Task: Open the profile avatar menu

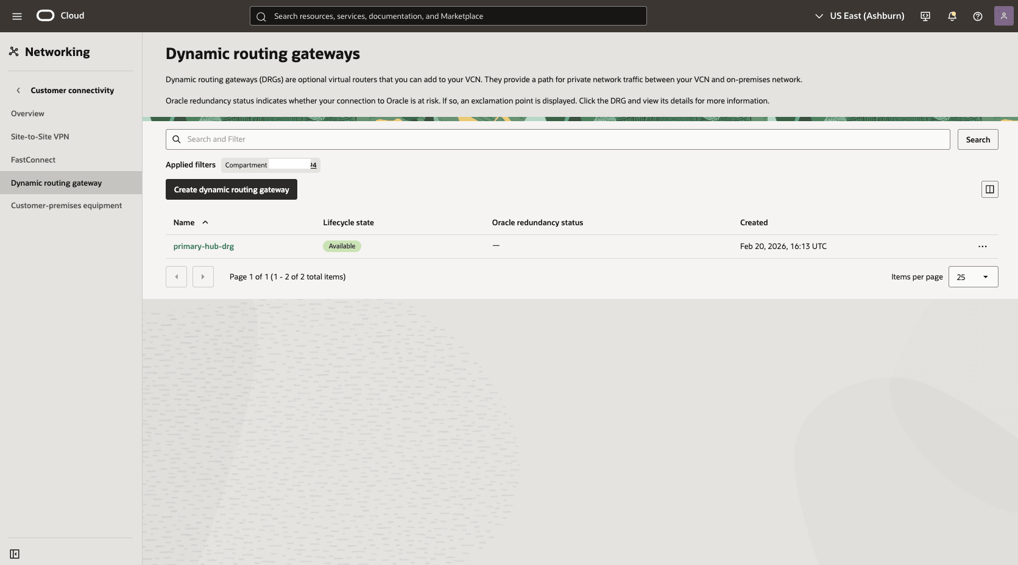Action: click(x=1004, y=16)
